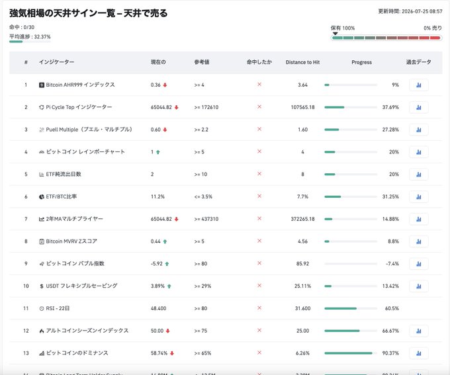
Task: Open Bitcoin AHR999 インデックス indicator
Action: [x=80, y=85]
